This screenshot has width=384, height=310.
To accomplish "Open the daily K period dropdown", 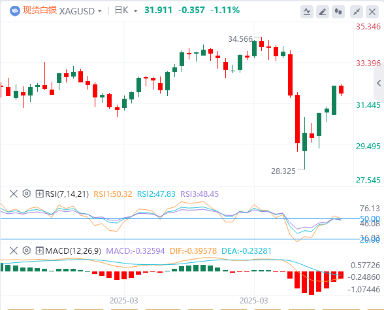I will click(x=135, y=11).
